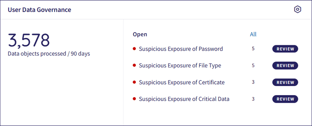This screenshot has width=312, height=126.
Task: Click count 3 for Critical Data exposure
Action: pos(253,99)
